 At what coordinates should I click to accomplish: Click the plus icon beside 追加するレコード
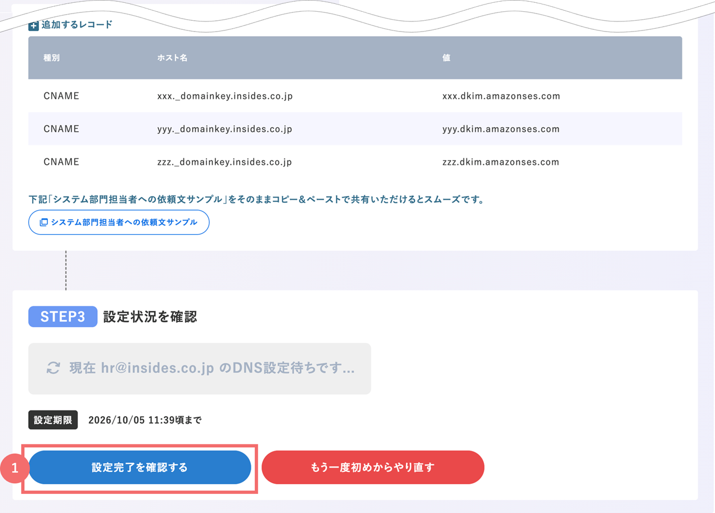[34, 25]
